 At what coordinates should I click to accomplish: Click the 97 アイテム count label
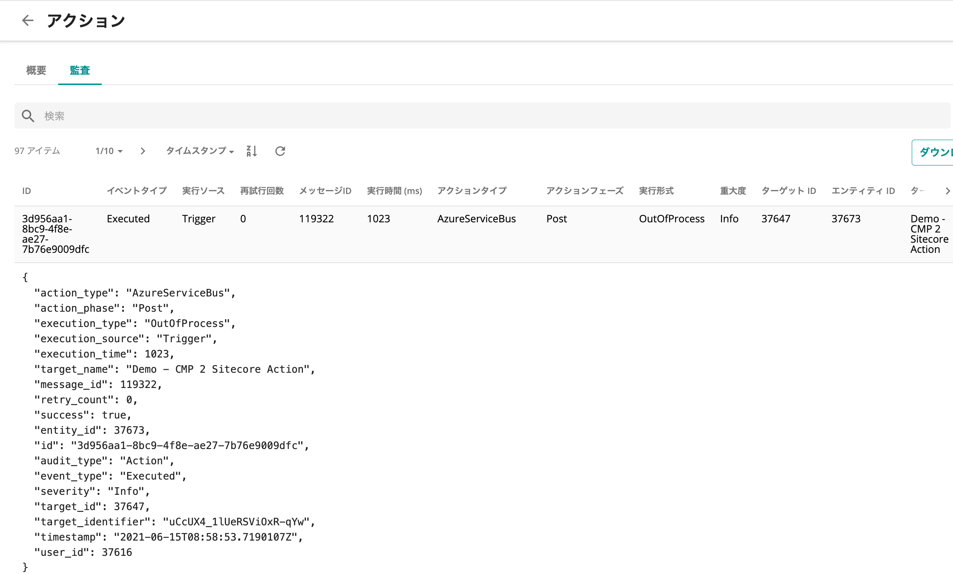pos(37,151)
